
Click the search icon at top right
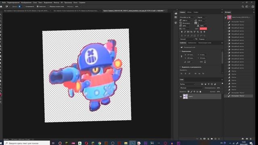pyautogui.click(x=243, y=6)
